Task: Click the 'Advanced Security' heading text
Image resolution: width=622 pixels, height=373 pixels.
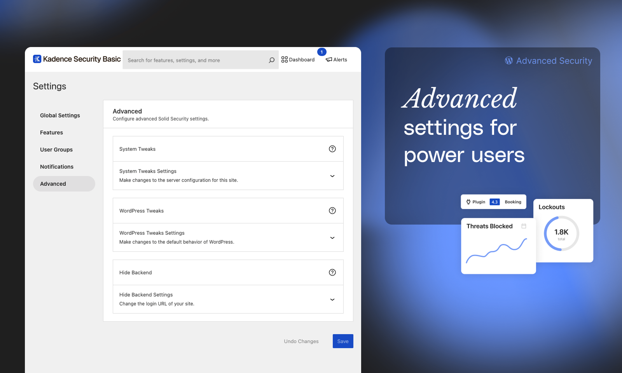Action: (x=554, y=61)
